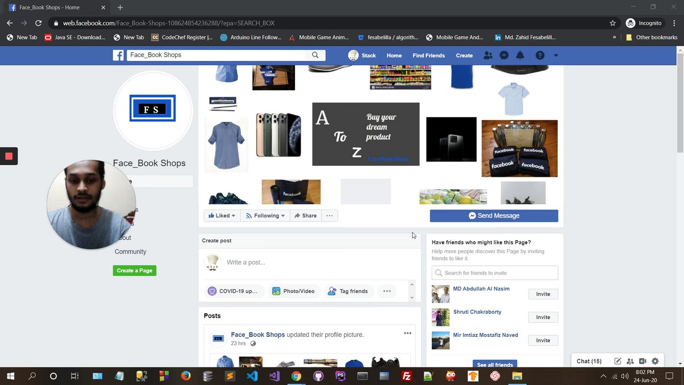Viewport: 684px width, 385px height.
Task: Go back to the previous page
Action: pos(10,23)
